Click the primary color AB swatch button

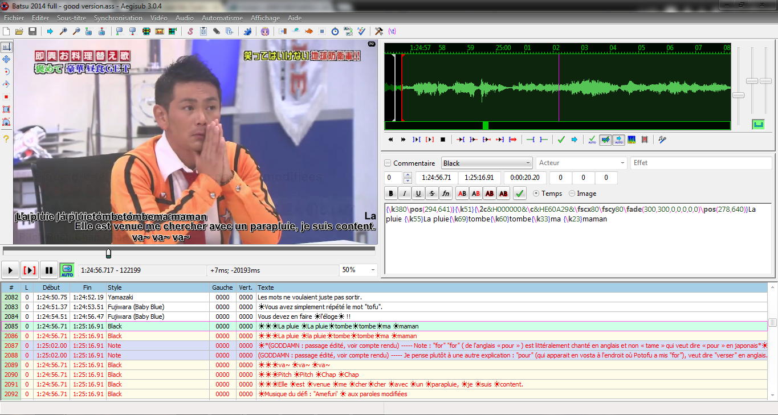tap(462, 194)
